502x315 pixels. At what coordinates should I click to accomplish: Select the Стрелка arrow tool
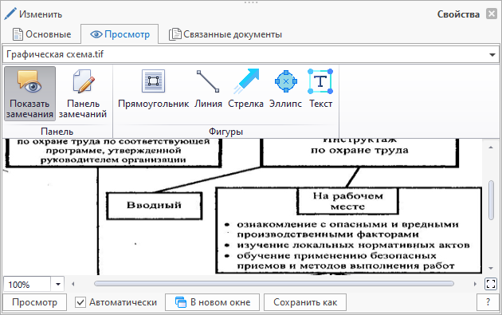pyautogui.click(x=246, y=89)
